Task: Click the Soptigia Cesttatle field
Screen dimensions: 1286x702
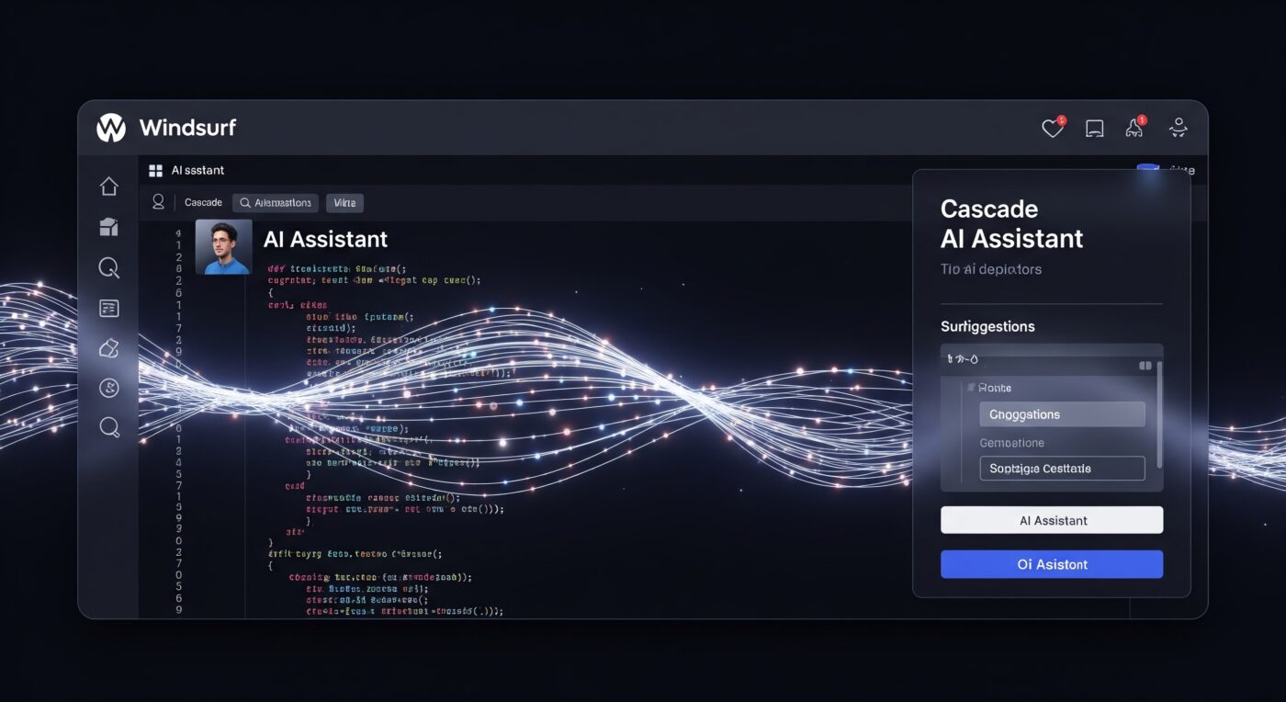Action: point(1062,469)
